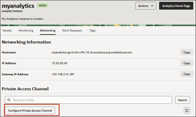
Task: Switch to the Details tab
Action: coord(7,31)
